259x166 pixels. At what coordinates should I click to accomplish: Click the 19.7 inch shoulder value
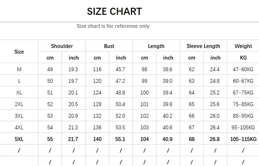click(x=73, y=81)
